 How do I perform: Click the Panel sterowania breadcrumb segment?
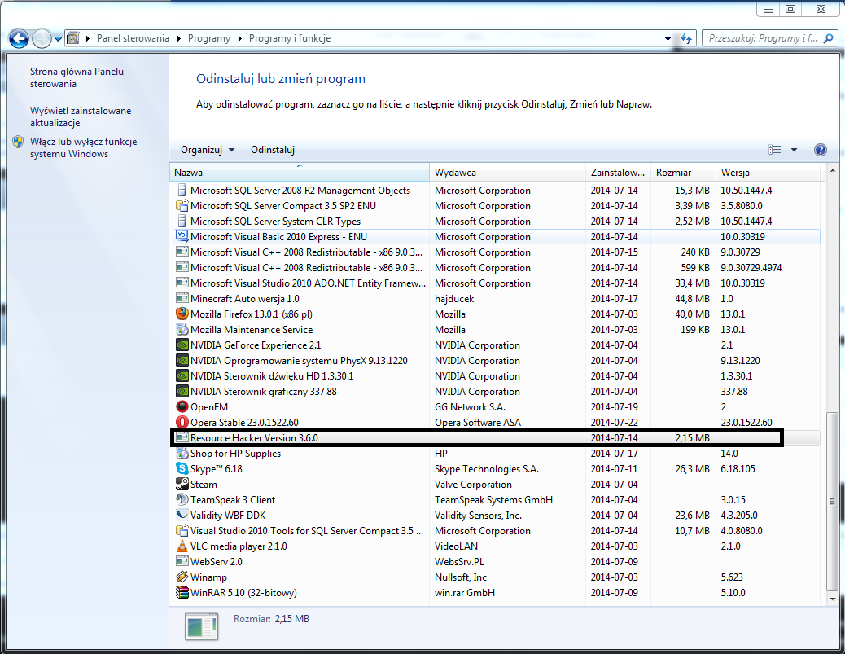[133, 38]
